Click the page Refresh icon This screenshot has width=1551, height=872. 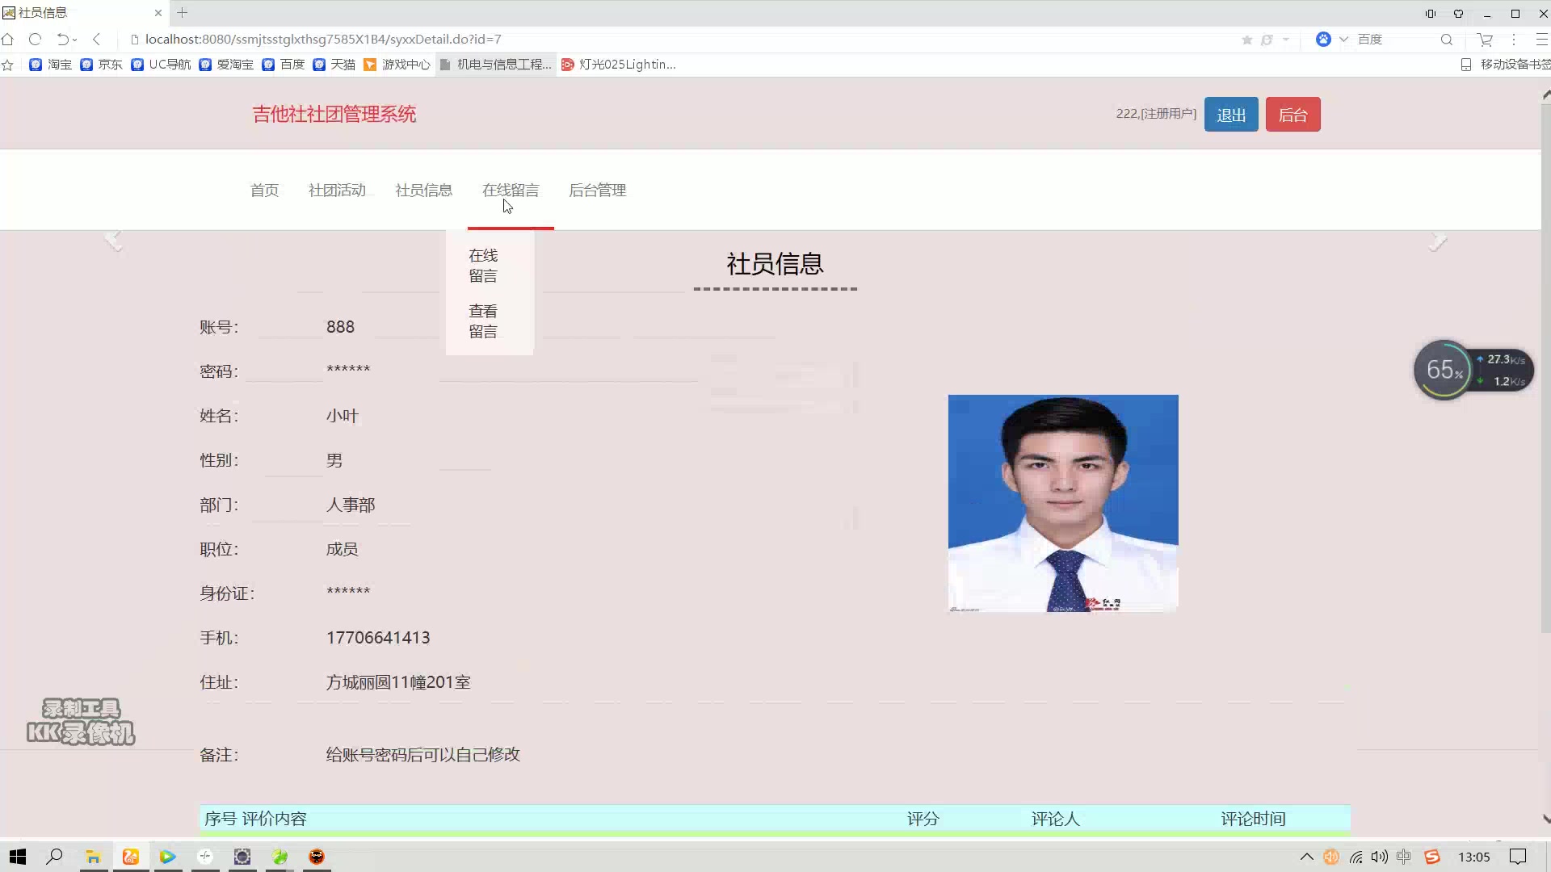tap(35, 39)
